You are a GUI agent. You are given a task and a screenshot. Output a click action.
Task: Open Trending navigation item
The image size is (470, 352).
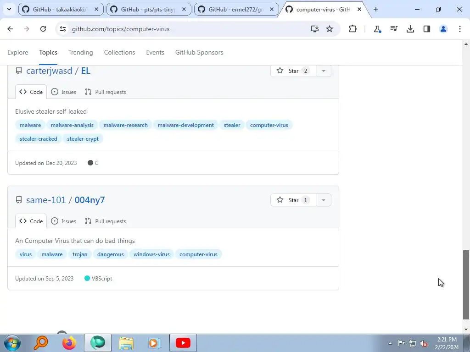81,52
